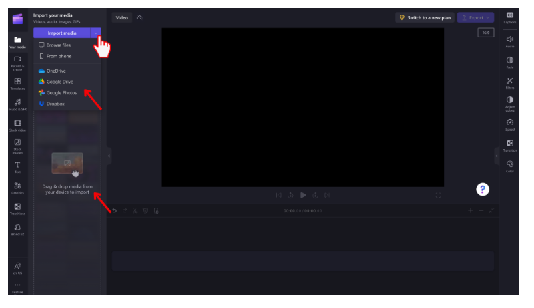This screenshot has height=308, width=534.
Task: Open the Your media sidebar tab
Action: [17, 42]
